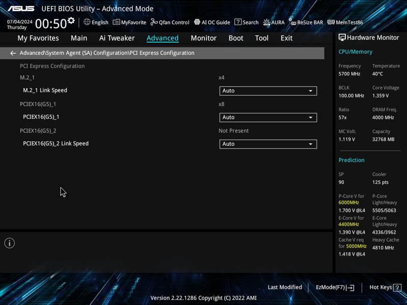Click the 4400MHz E-Core prediction value
This screenshot has width=407, height=305.
click(348, 225)
